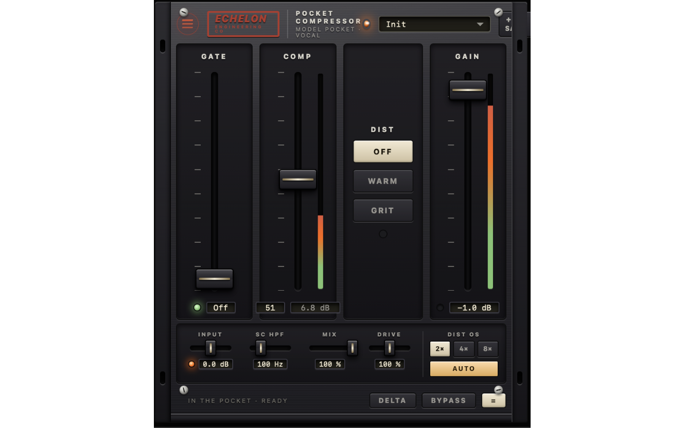Select 2× distortion oversampling

(440, 349)
